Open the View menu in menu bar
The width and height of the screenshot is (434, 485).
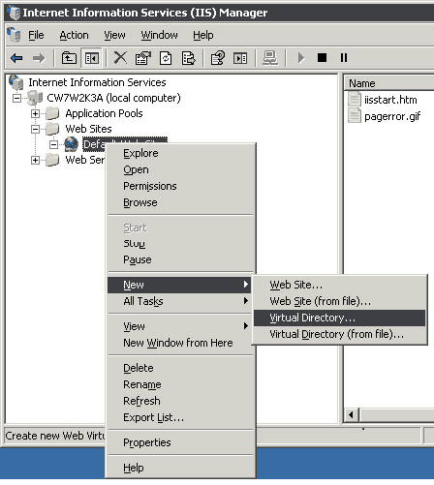(114, 35)
